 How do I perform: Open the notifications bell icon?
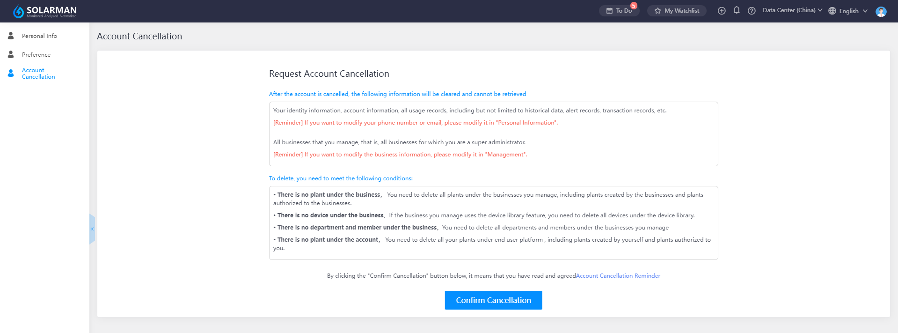[x=737, y=10]
